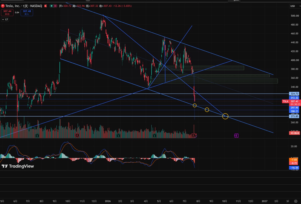301x204 pixels.
Task: Open chart settings gear at bottom right
Action: tap(296, 201)
